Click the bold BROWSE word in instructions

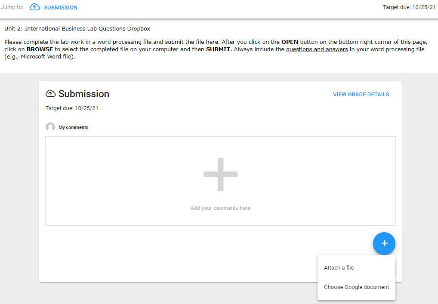[x=40, y=49]
